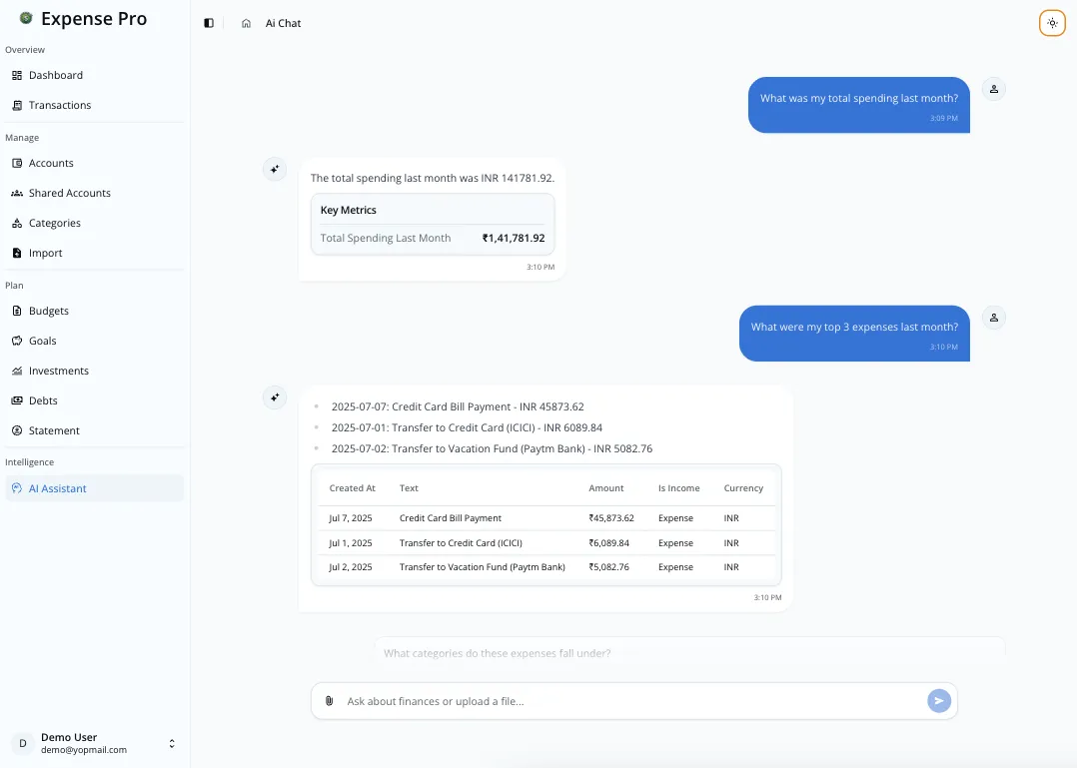Go to Accounts page

(x=95, y=164)
